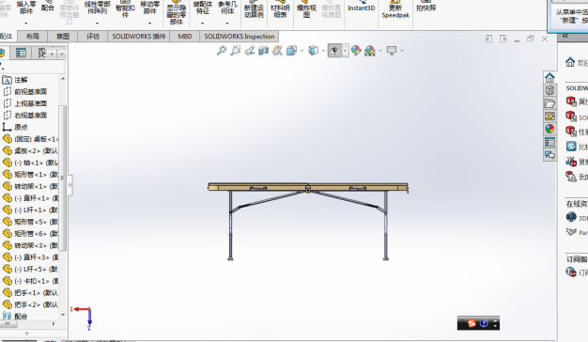Collapse the task pane with the « chevron
The width and height of the screenshot is (588, 342).
pyautogui.click(x=565, y=36)
